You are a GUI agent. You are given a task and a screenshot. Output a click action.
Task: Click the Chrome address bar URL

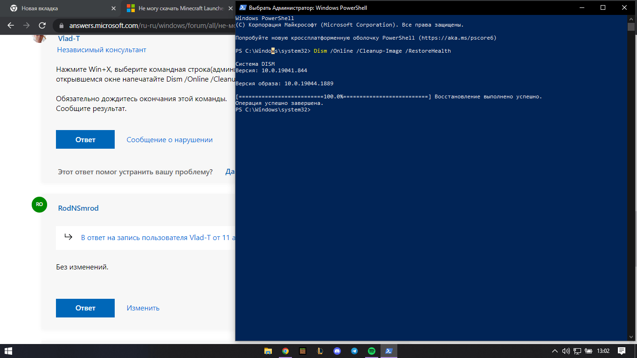tap(152, 26)
